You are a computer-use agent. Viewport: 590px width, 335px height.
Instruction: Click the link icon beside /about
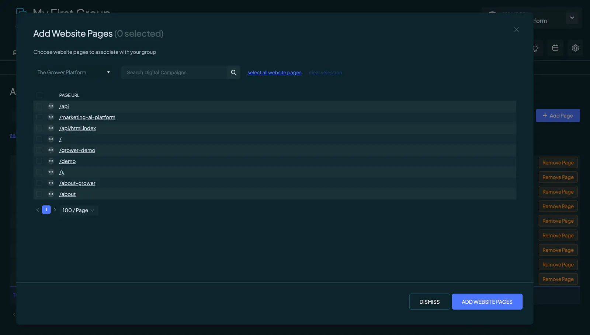[x=51, y=194]
